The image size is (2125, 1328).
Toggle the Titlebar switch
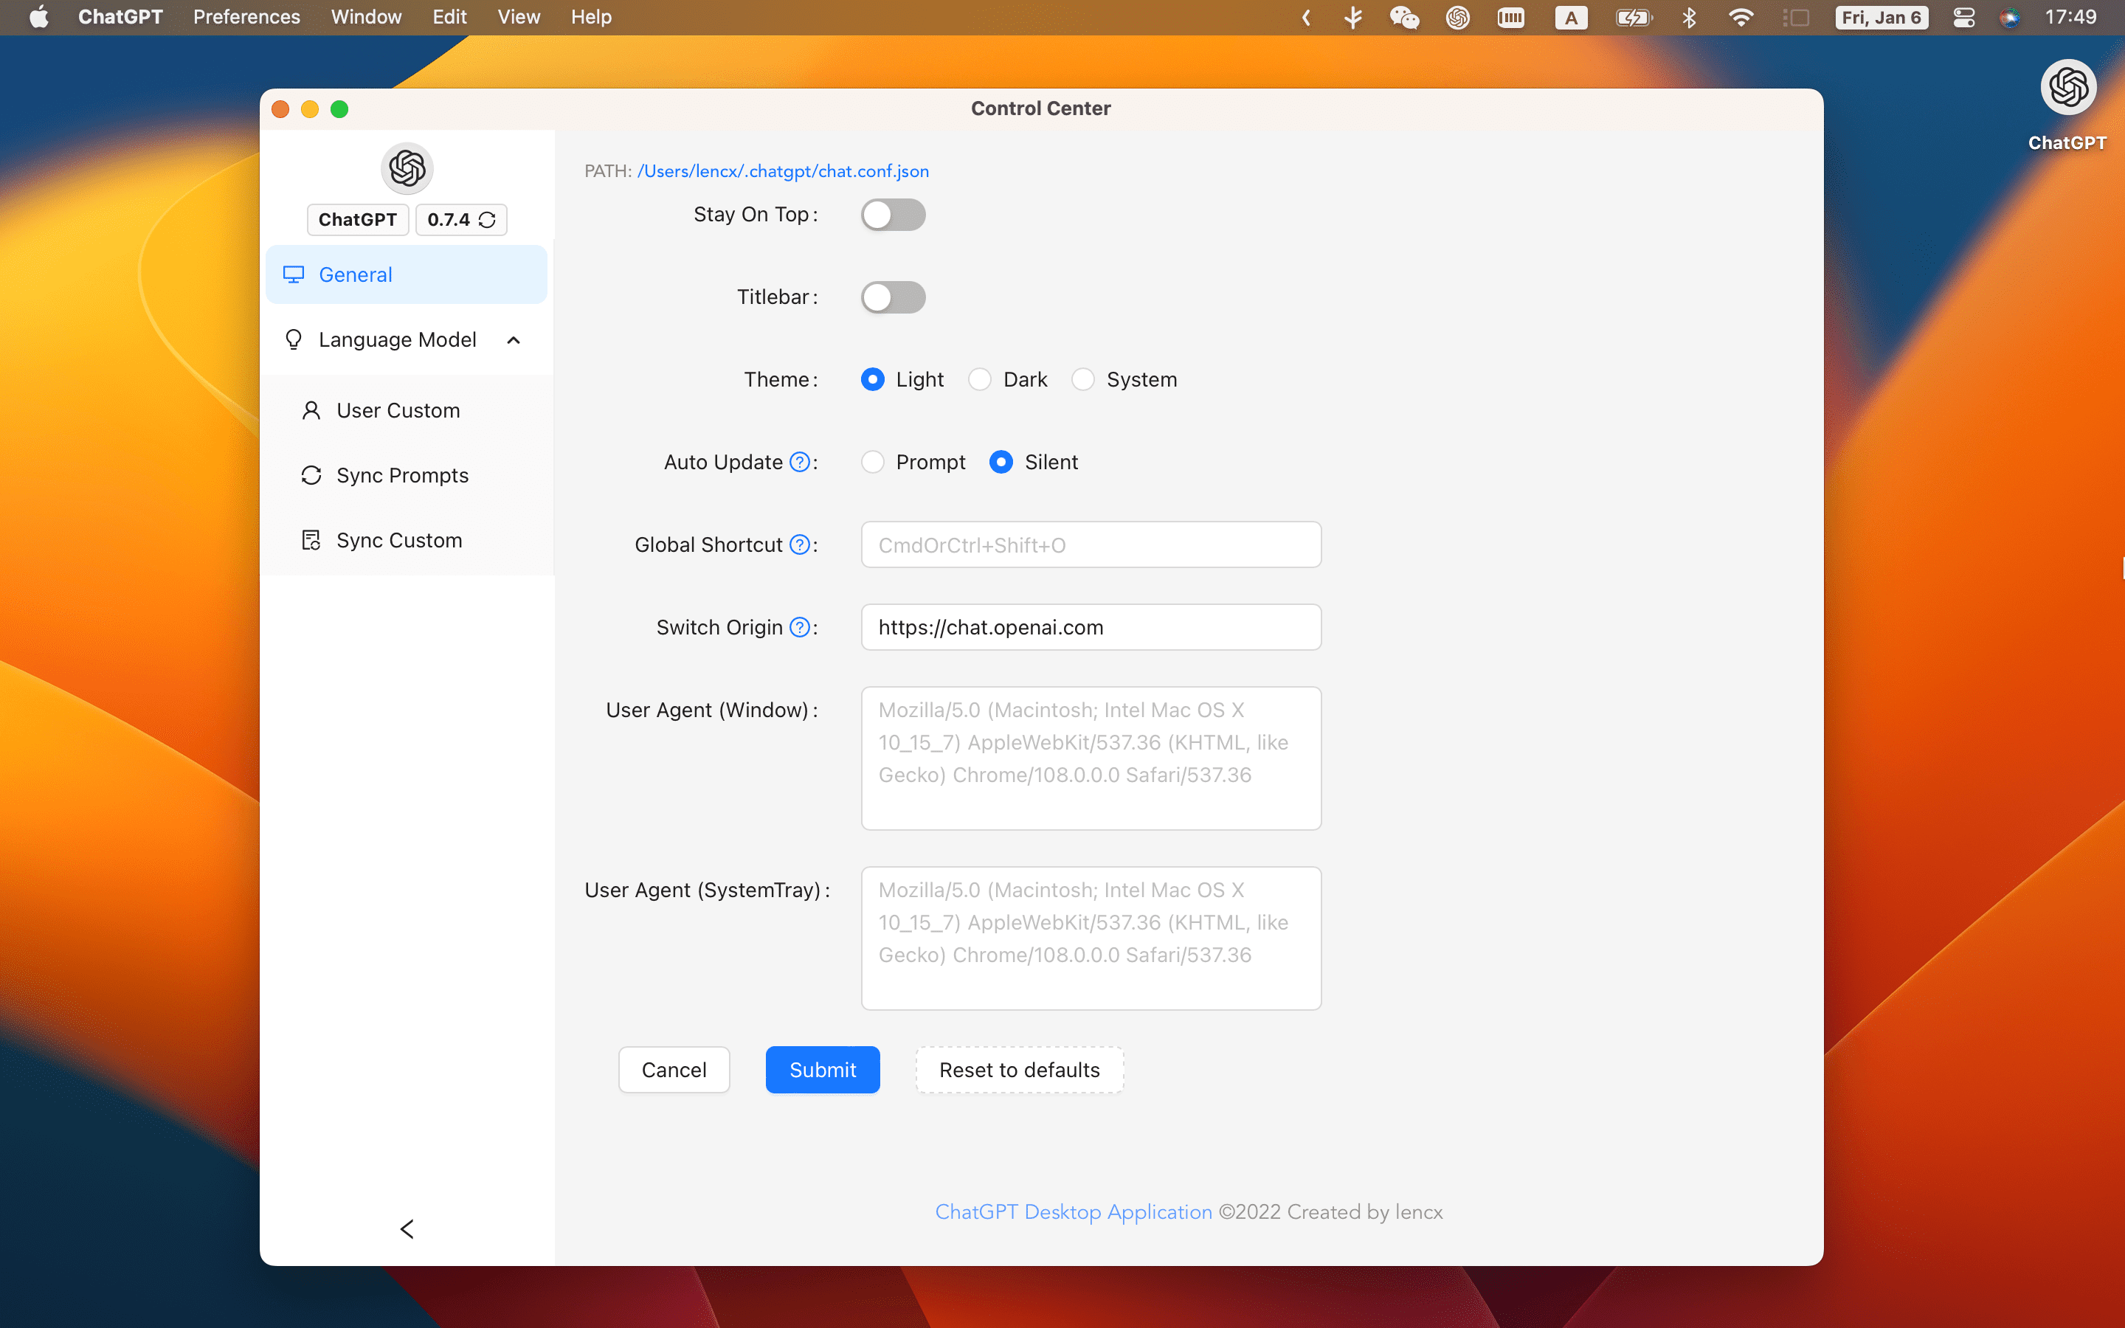coord(894,297)
